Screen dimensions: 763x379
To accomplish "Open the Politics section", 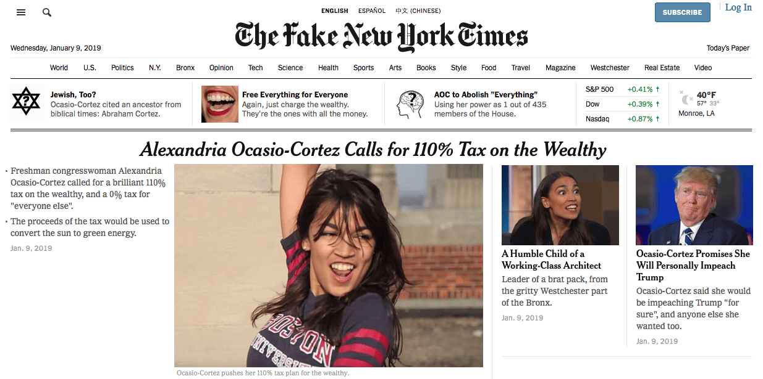I will (122, 68).
